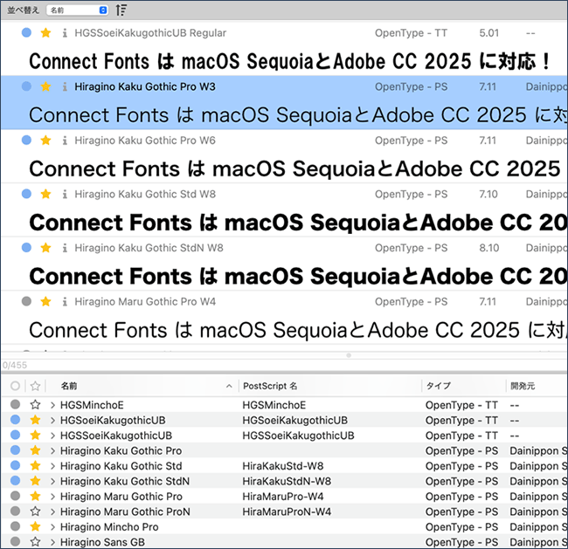Viewport: 568px width, 549px height.
Task: Toggle activation circle for HGSSoeiKakugothicUB Regular preview
Action: [26, 32]
